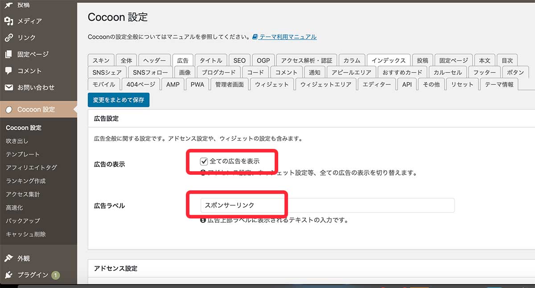Click 変更をまとめて保存 button
The image size is (535, 288).
(119, 100)
